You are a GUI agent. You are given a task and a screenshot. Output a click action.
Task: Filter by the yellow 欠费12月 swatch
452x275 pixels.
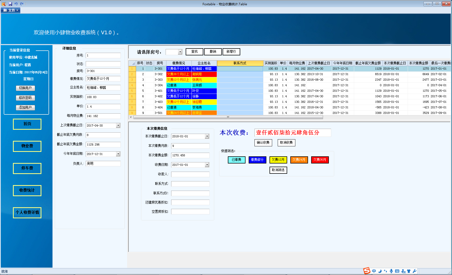[278, 160]
